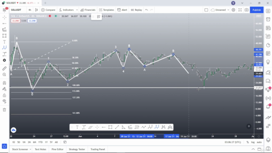Select the zoom in tool
Screen dimensions: 272x153
coord(5,75)
